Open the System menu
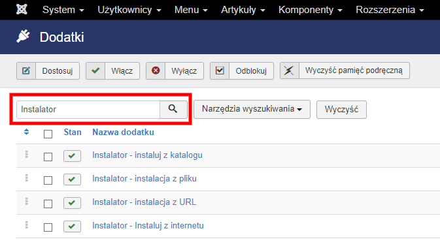The image size is (440, 248). click(x=63, y=10)
